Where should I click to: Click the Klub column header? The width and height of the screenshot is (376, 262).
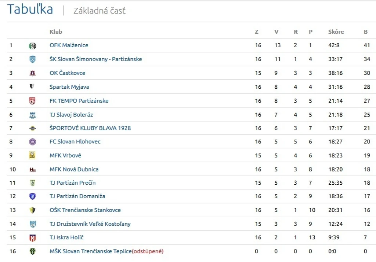(x=56, y=32)
